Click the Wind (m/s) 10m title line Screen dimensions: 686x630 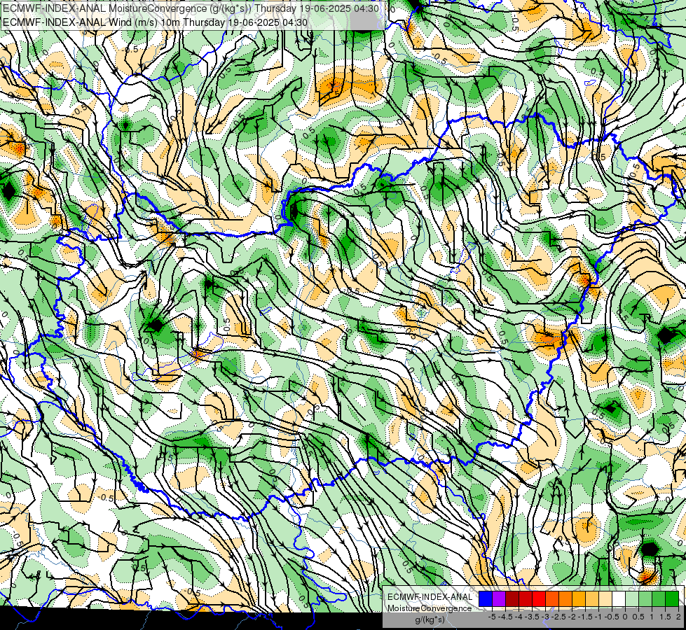click(155, 22)
